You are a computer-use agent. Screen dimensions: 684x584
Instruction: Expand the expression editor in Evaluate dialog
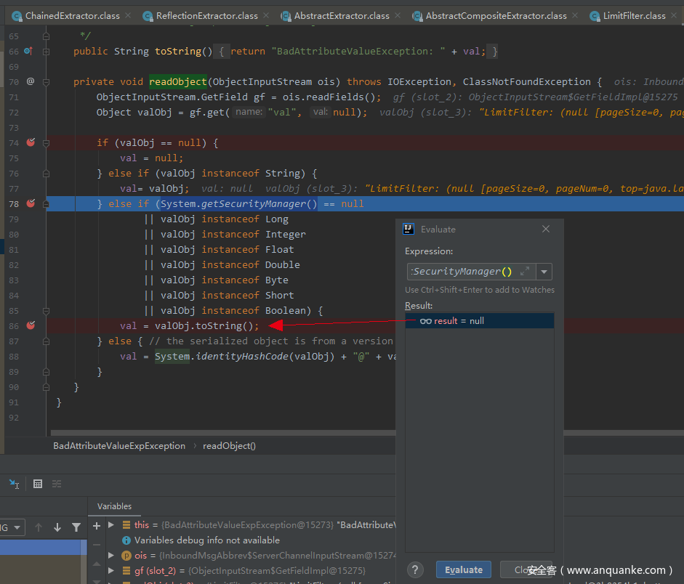[x=525, y=272]
